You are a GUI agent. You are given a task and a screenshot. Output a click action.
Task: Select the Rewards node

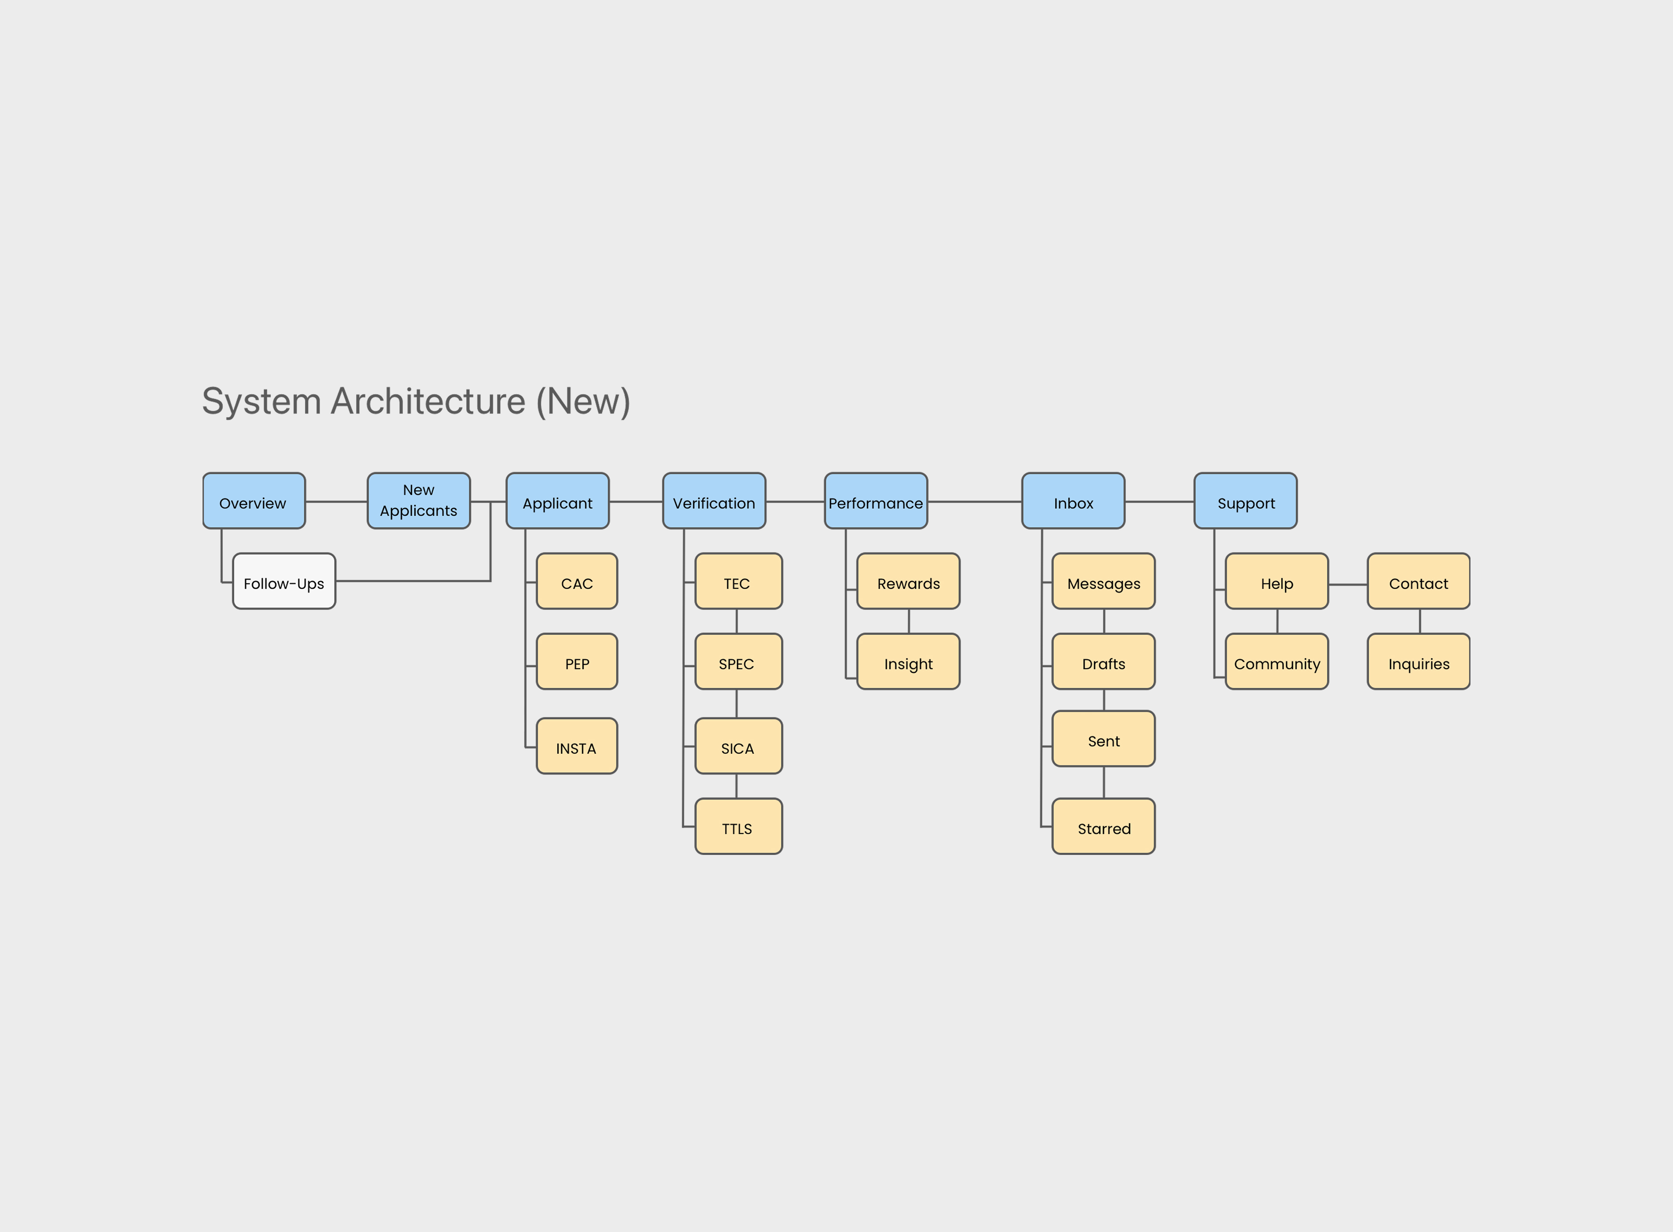coord(908,582)
